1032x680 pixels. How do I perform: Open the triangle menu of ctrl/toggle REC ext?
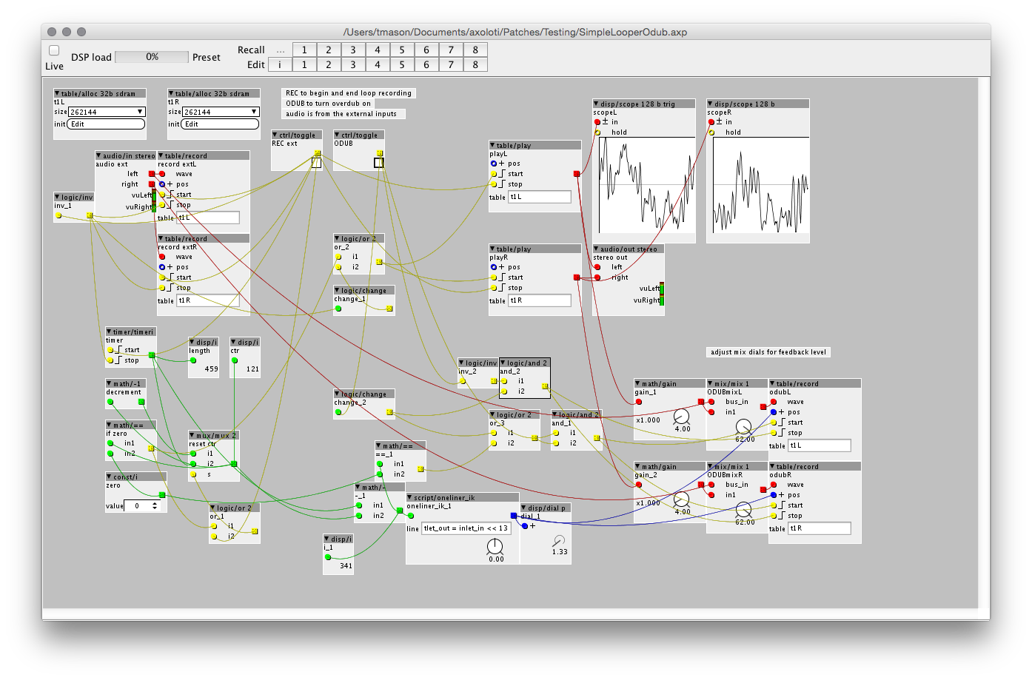tap(275, 135)
